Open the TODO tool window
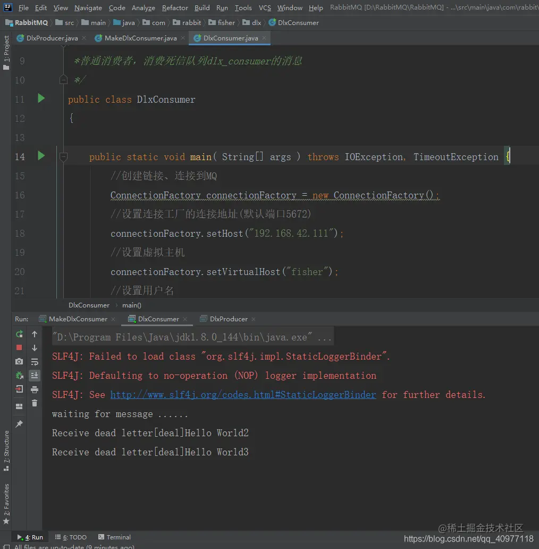Screen dimensions: 539x549 [71, 537]
